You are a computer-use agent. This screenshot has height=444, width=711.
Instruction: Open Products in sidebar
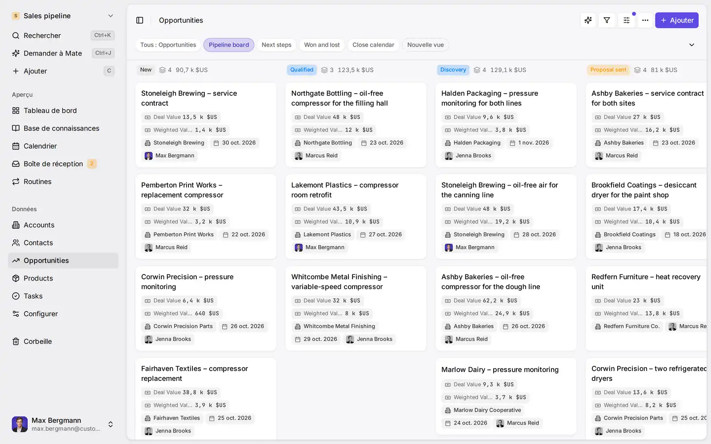[x=63, y=278]
